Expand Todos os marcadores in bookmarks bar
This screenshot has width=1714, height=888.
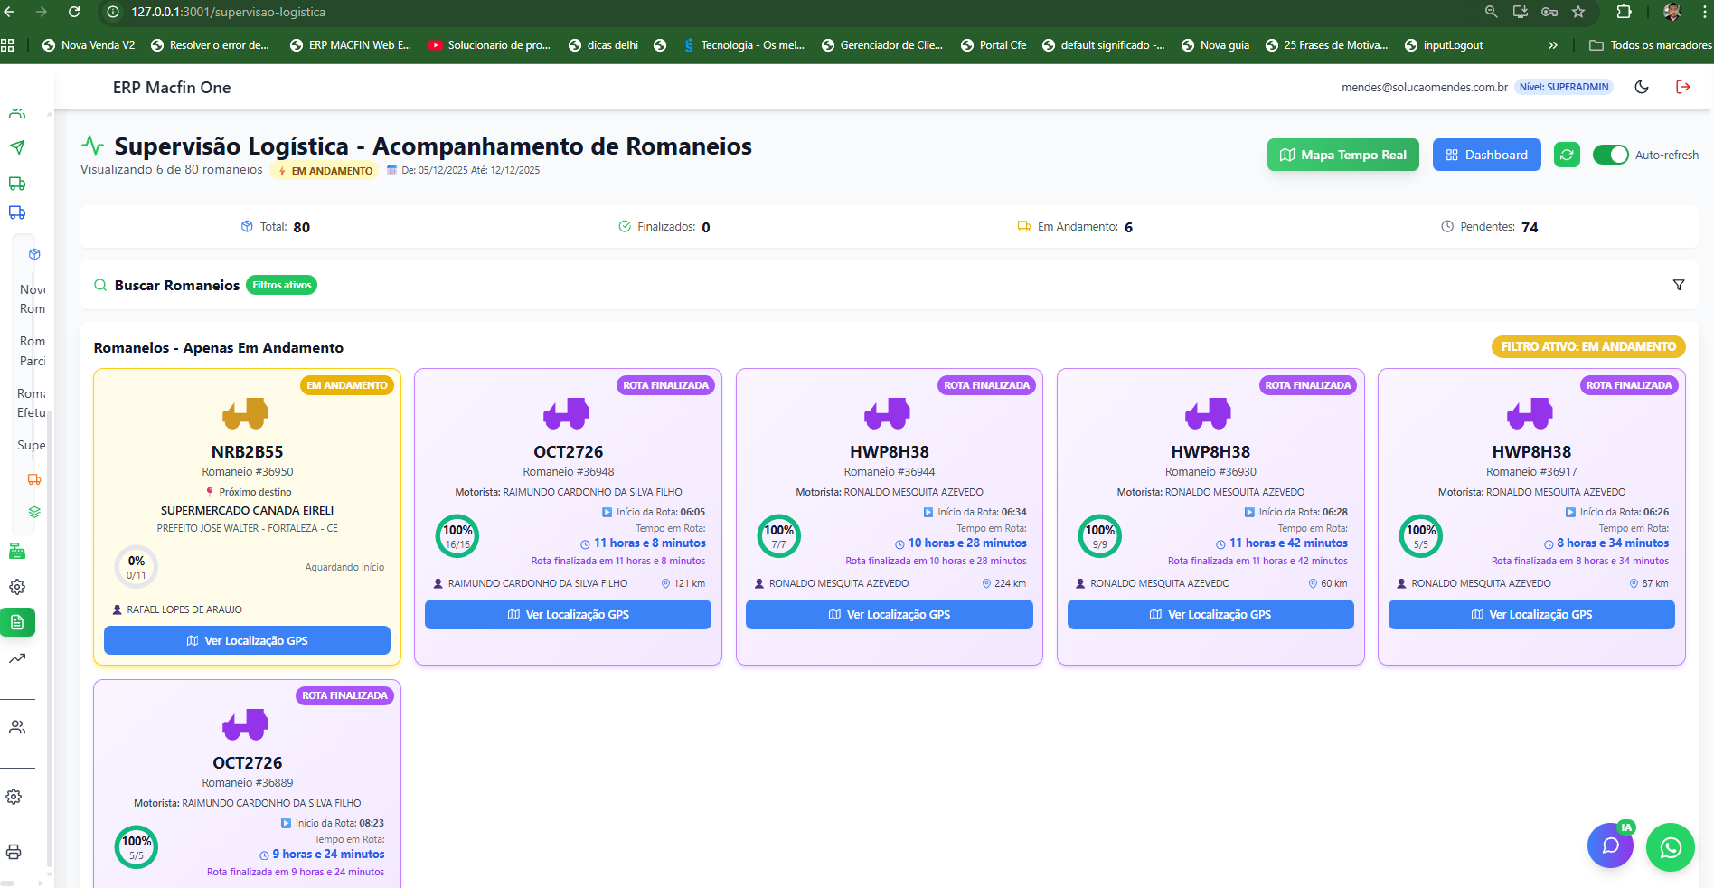(x=1649, y=44)
